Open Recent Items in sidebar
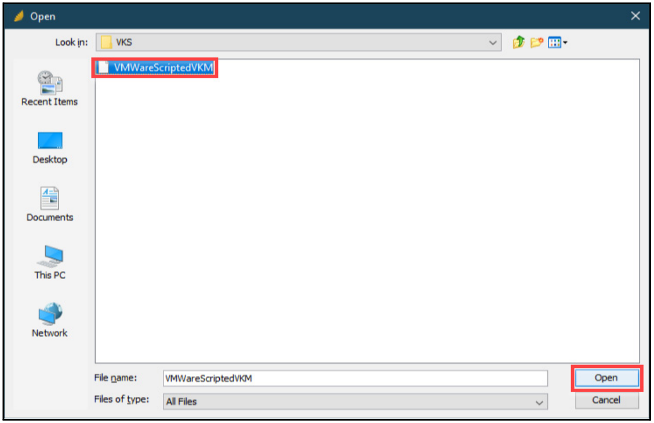This screenshot has width=654, height=423. (x=50, y=89)
